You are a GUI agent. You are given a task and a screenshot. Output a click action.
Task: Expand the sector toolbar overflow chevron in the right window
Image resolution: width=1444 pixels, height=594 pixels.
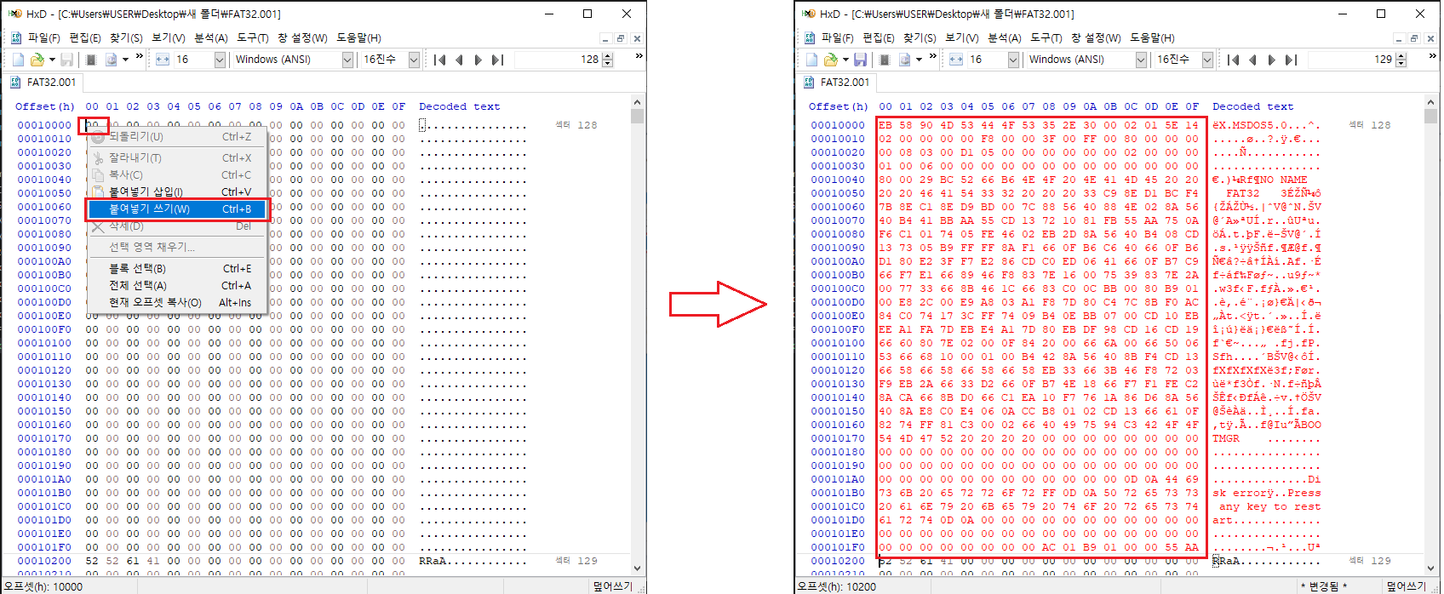click(1432, 56)
